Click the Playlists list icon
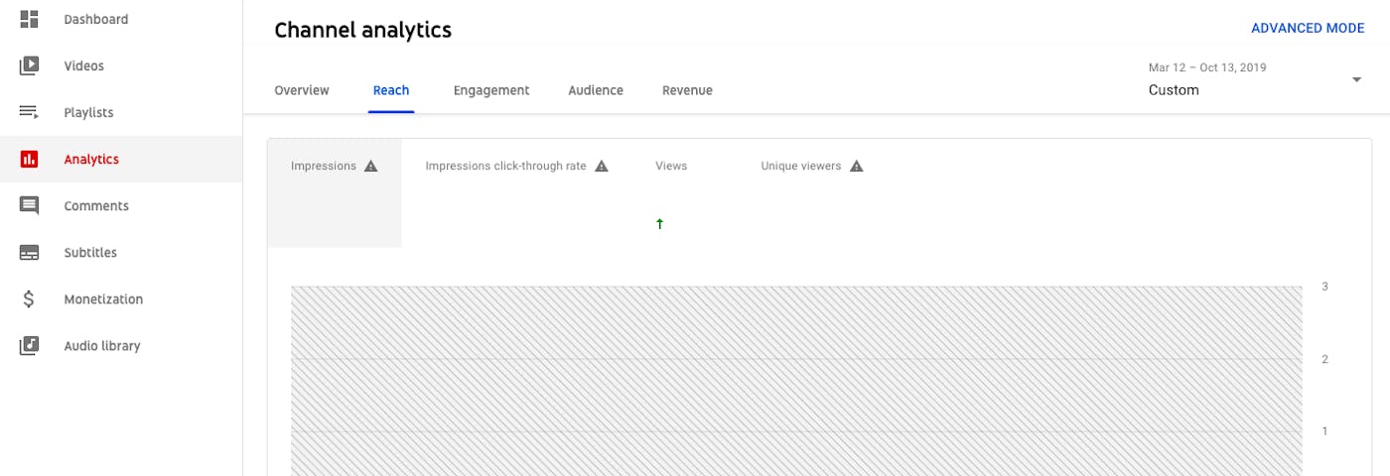 30,112
